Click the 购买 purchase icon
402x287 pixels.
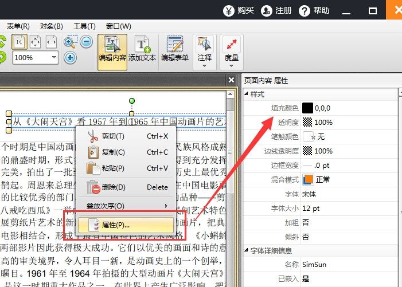pos(228,11)
